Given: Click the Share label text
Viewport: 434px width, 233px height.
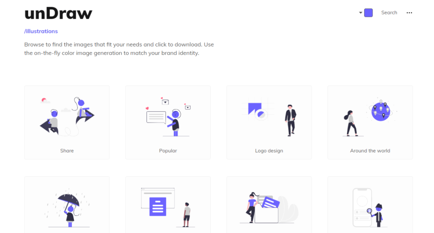Looking at the screenshot, I should [x=67, y=151].
